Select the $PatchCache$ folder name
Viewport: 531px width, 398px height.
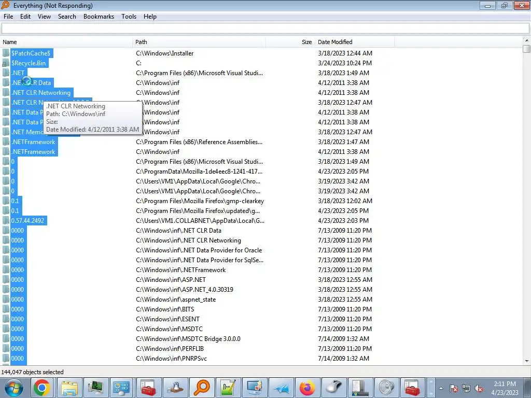pyautogui.click(x=31, y=53)
